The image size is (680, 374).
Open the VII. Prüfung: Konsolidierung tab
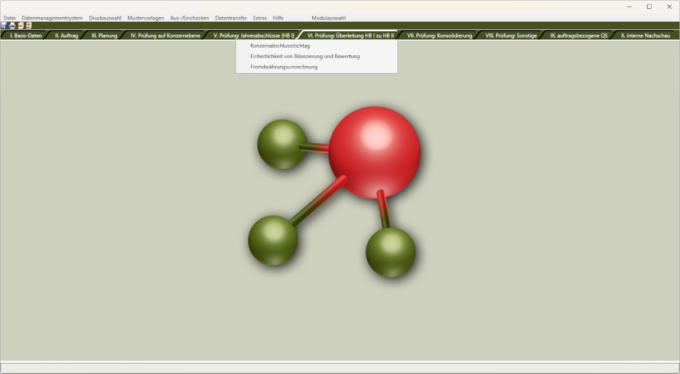[x=439, y=35]
